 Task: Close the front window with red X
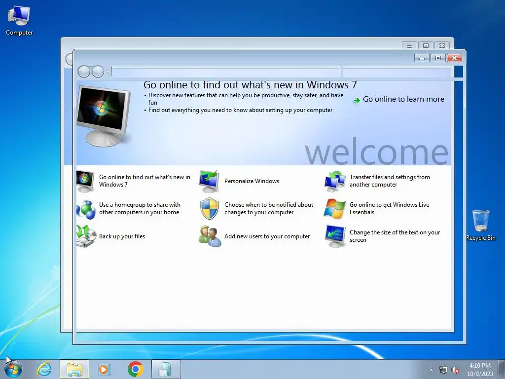[454, 58]
